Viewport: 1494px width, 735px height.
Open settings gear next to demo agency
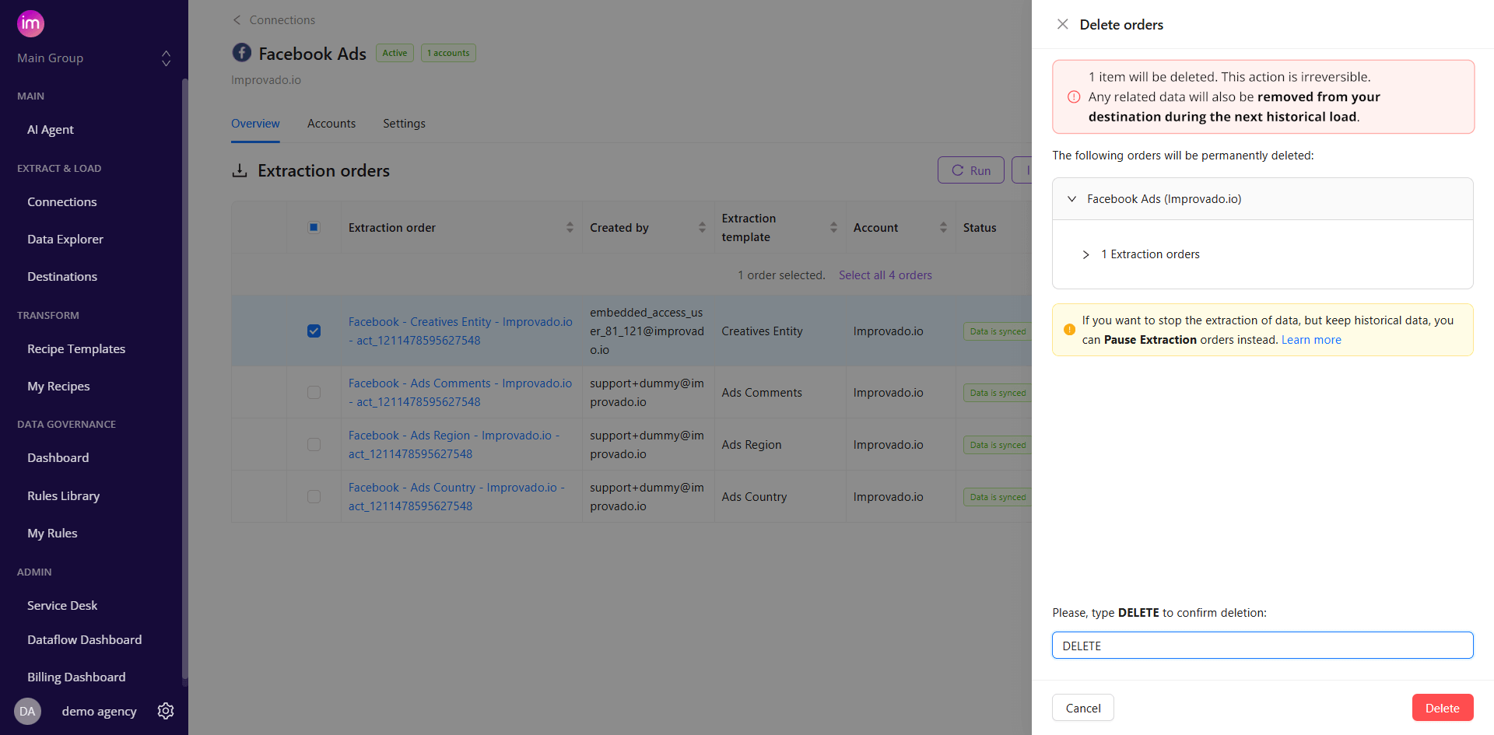click(166, 711)
